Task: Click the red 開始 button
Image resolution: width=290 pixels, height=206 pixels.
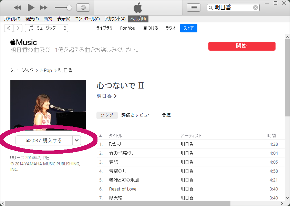Action: (242, 46)
